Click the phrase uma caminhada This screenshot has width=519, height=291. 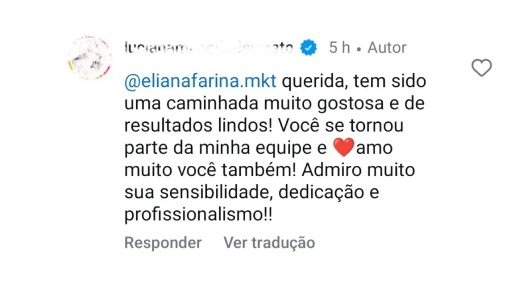(191, 103)
